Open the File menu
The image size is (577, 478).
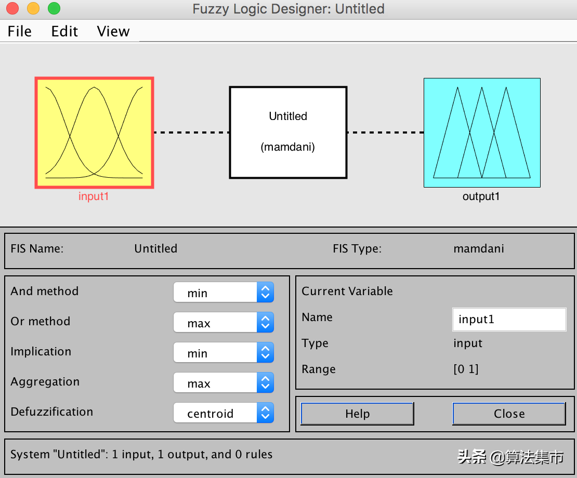click(20, 31)
